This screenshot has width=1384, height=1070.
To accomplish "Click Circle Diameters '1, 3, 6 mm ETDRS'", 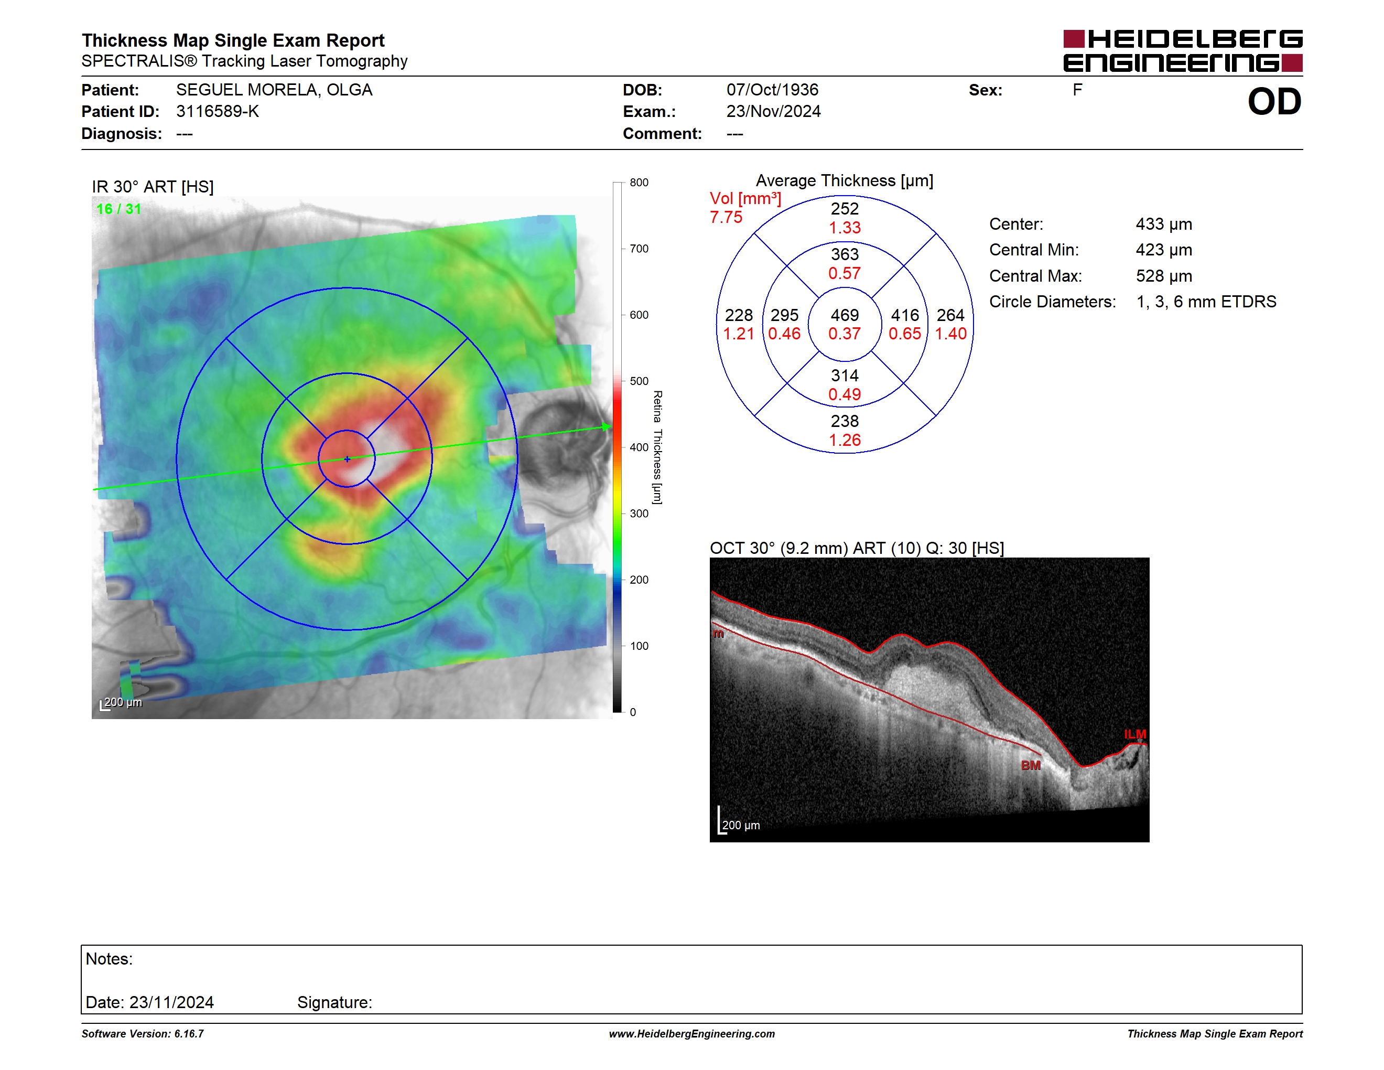I will 1207,302.
